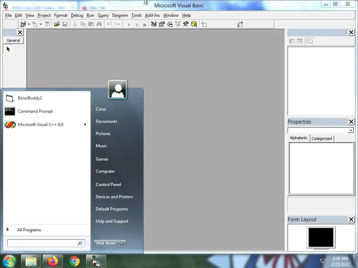Switch to Alphabetic tab in Properties

tap(299, 138)
